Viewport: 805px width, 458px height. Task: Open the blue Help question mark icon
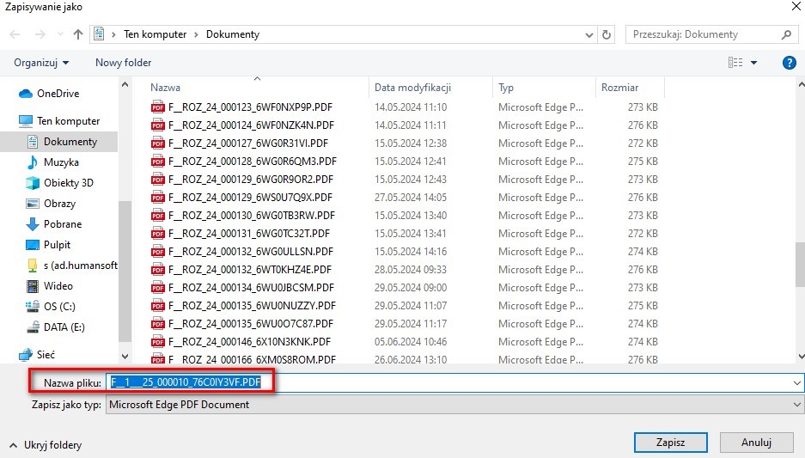[x=789, y=63]
